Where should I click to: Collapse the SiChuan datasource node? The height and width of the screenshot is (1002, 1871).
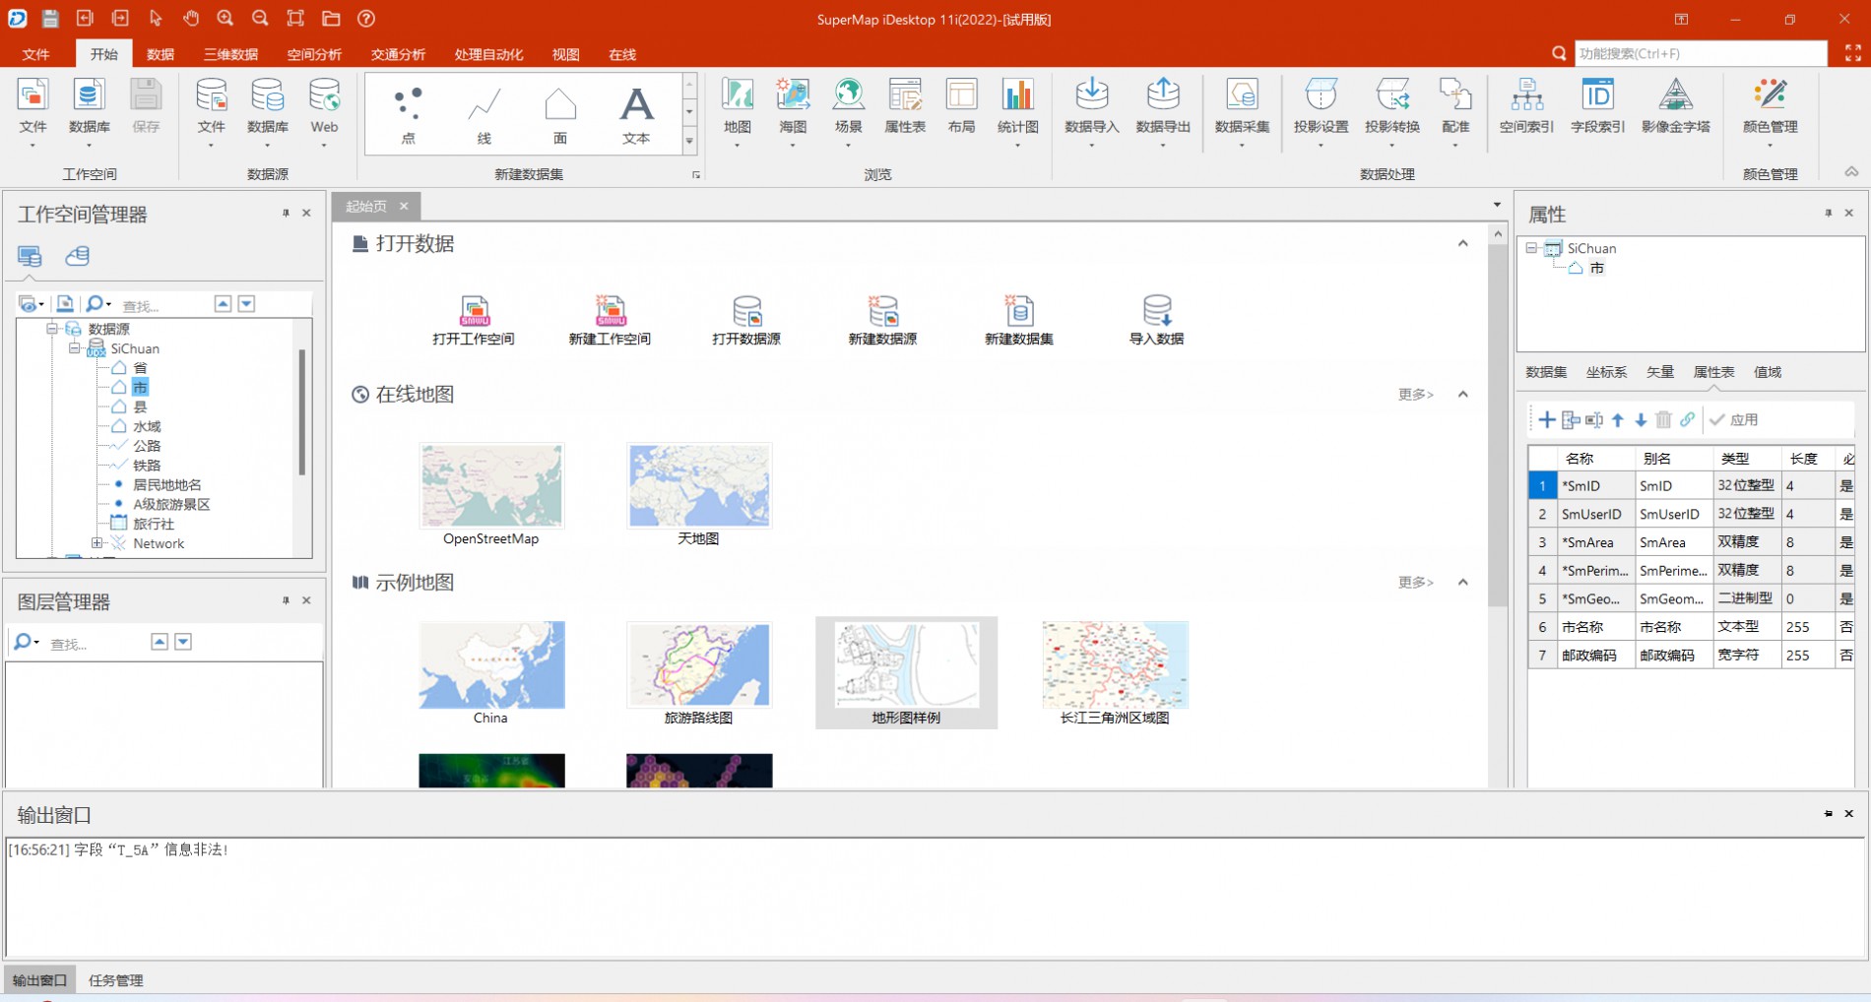pyautogui.click(x=75, y=348)
